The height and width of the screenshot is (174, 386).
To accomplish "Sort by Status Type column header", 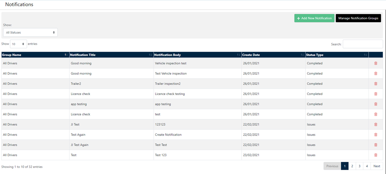I will click(336, 55).
